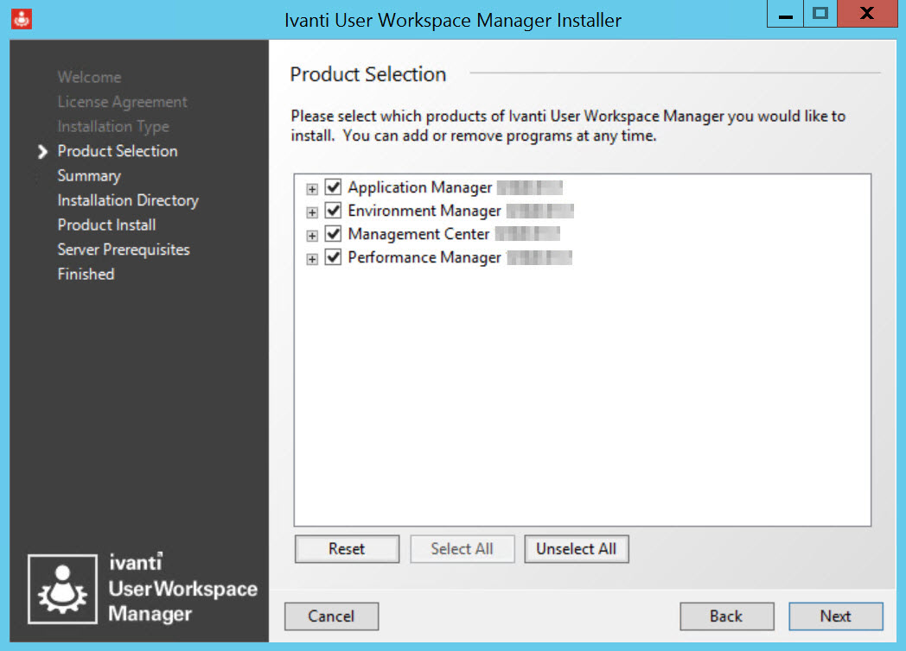This screenshot has height=651, width=906.
Task: Click the Ivanti installer icon in title bar
Action: [x=22, y=18]
